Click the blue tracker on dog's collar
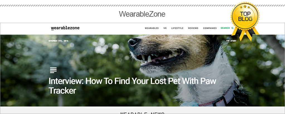Viewport: 285px width, 114px height. (189, 104)
